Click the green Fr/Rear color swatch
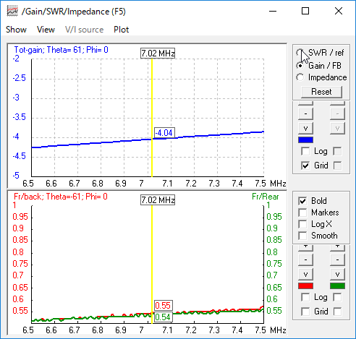This screenshot has height=339, width=356. pos(337,286)
